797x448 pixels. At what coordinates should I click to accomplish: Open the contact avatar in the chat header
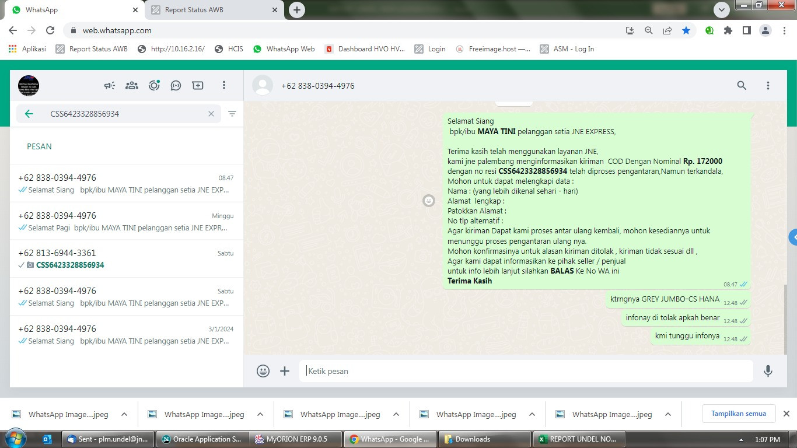pos(263,86)
